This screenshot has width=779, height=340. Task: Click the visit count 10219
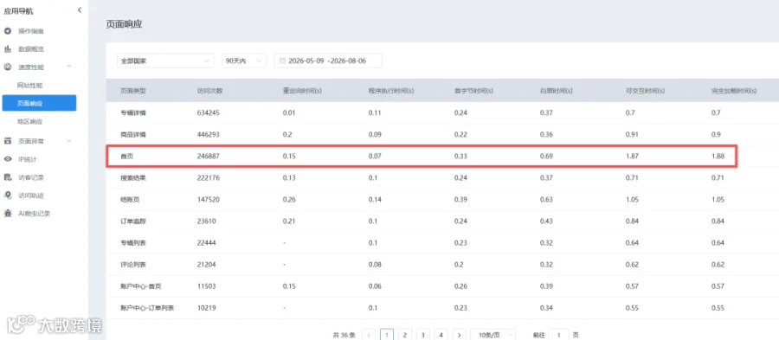click(x=207, y=308)
